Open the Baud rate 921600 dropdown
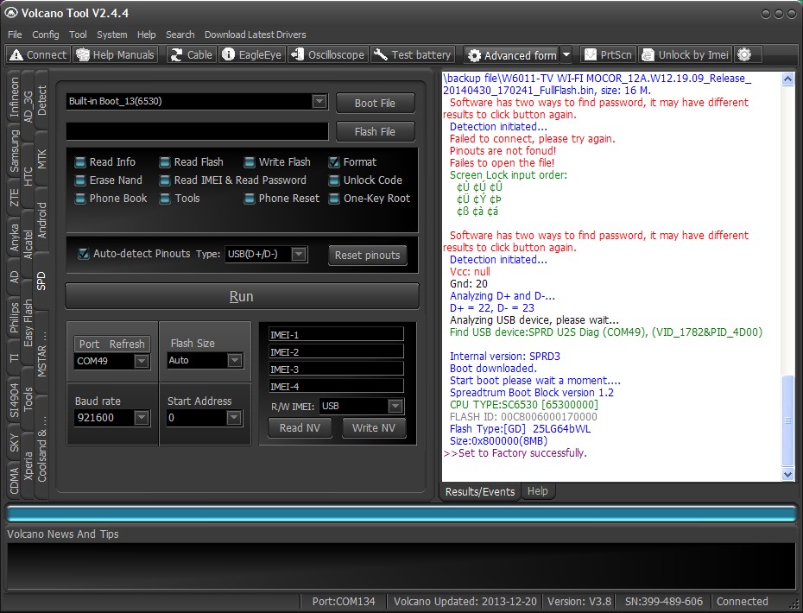Image resolution: width=803 pixels, height=613 pixels. [142, 418]
